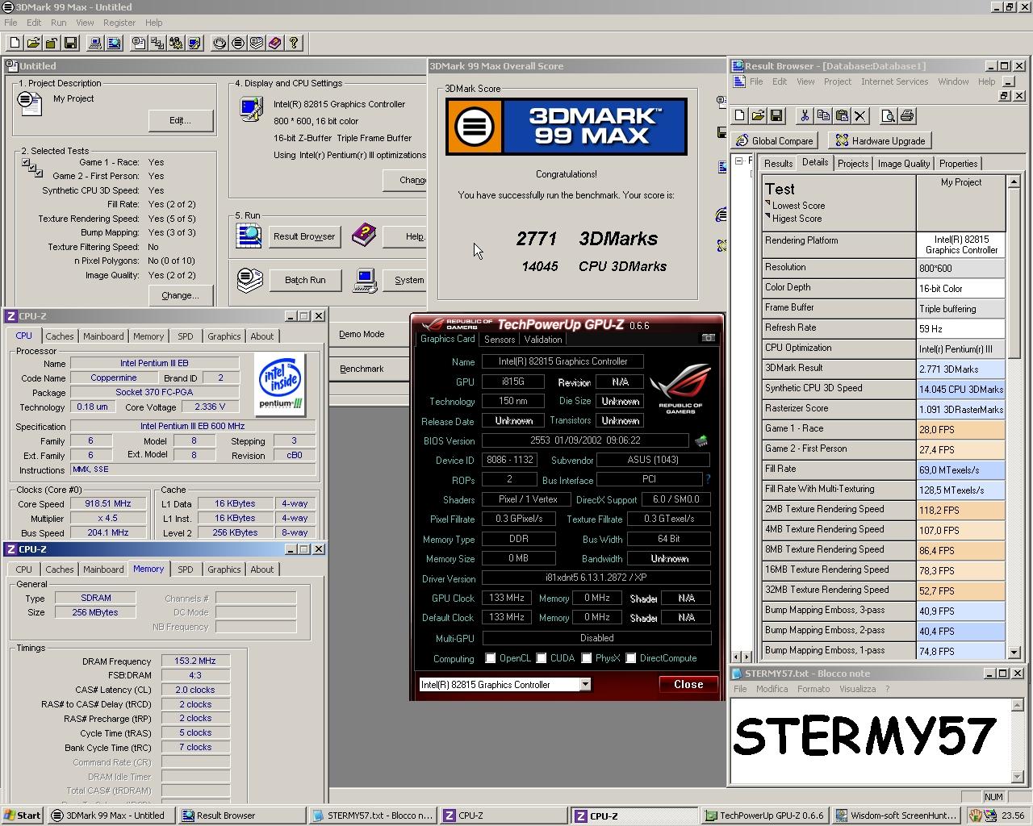The image size is (1033, 826).
Task: Open Register menu in 3DMark 99 Max
Action: point(119,23)
